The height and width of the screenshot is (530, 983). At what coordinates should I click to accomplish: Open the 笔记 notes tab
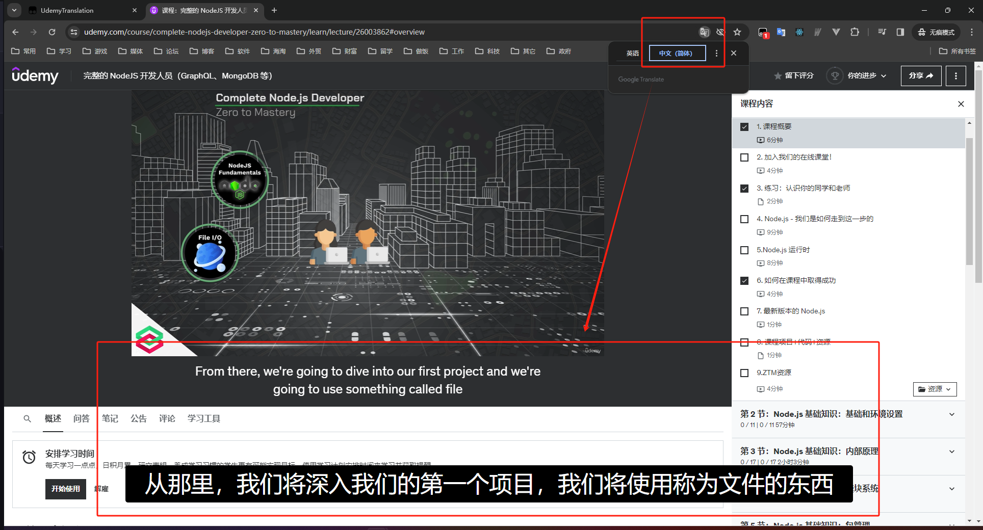coord(110,419)
